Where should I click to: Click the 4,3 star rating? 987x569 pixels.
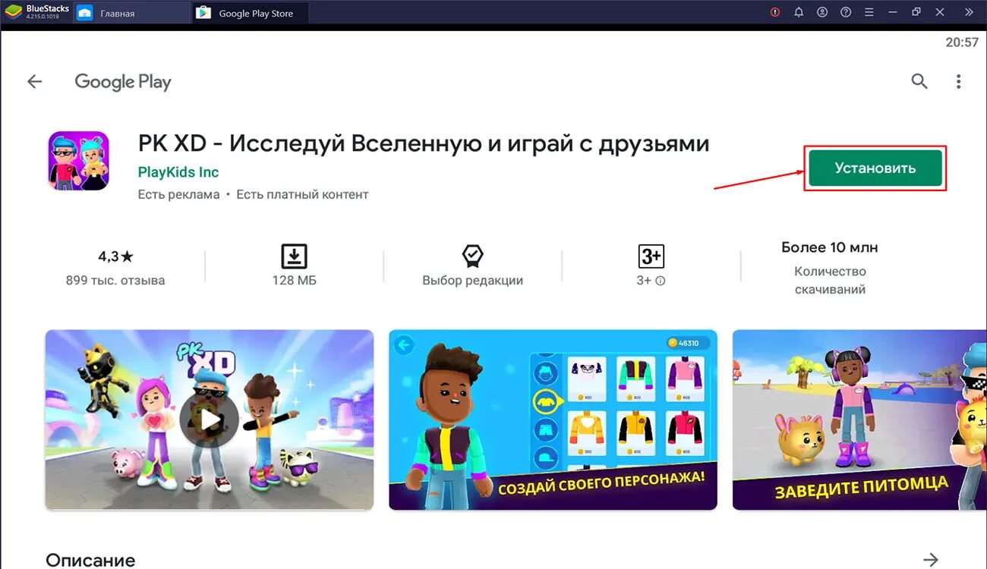[115, 256]
